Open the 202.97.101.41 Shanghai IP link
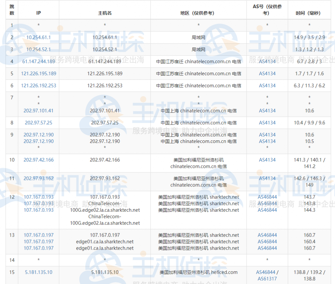Image resolution: width=335 pixels, height=284 pixels. (38, 111)
